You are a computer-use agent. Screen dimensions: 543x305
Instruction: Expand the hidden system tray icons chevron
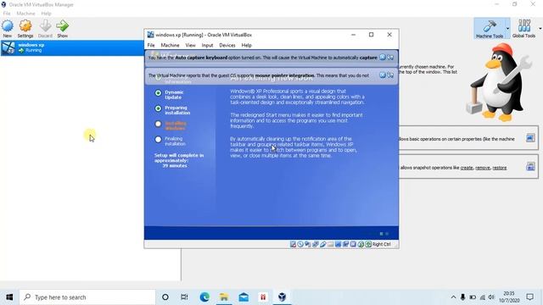tap(453, 297)
